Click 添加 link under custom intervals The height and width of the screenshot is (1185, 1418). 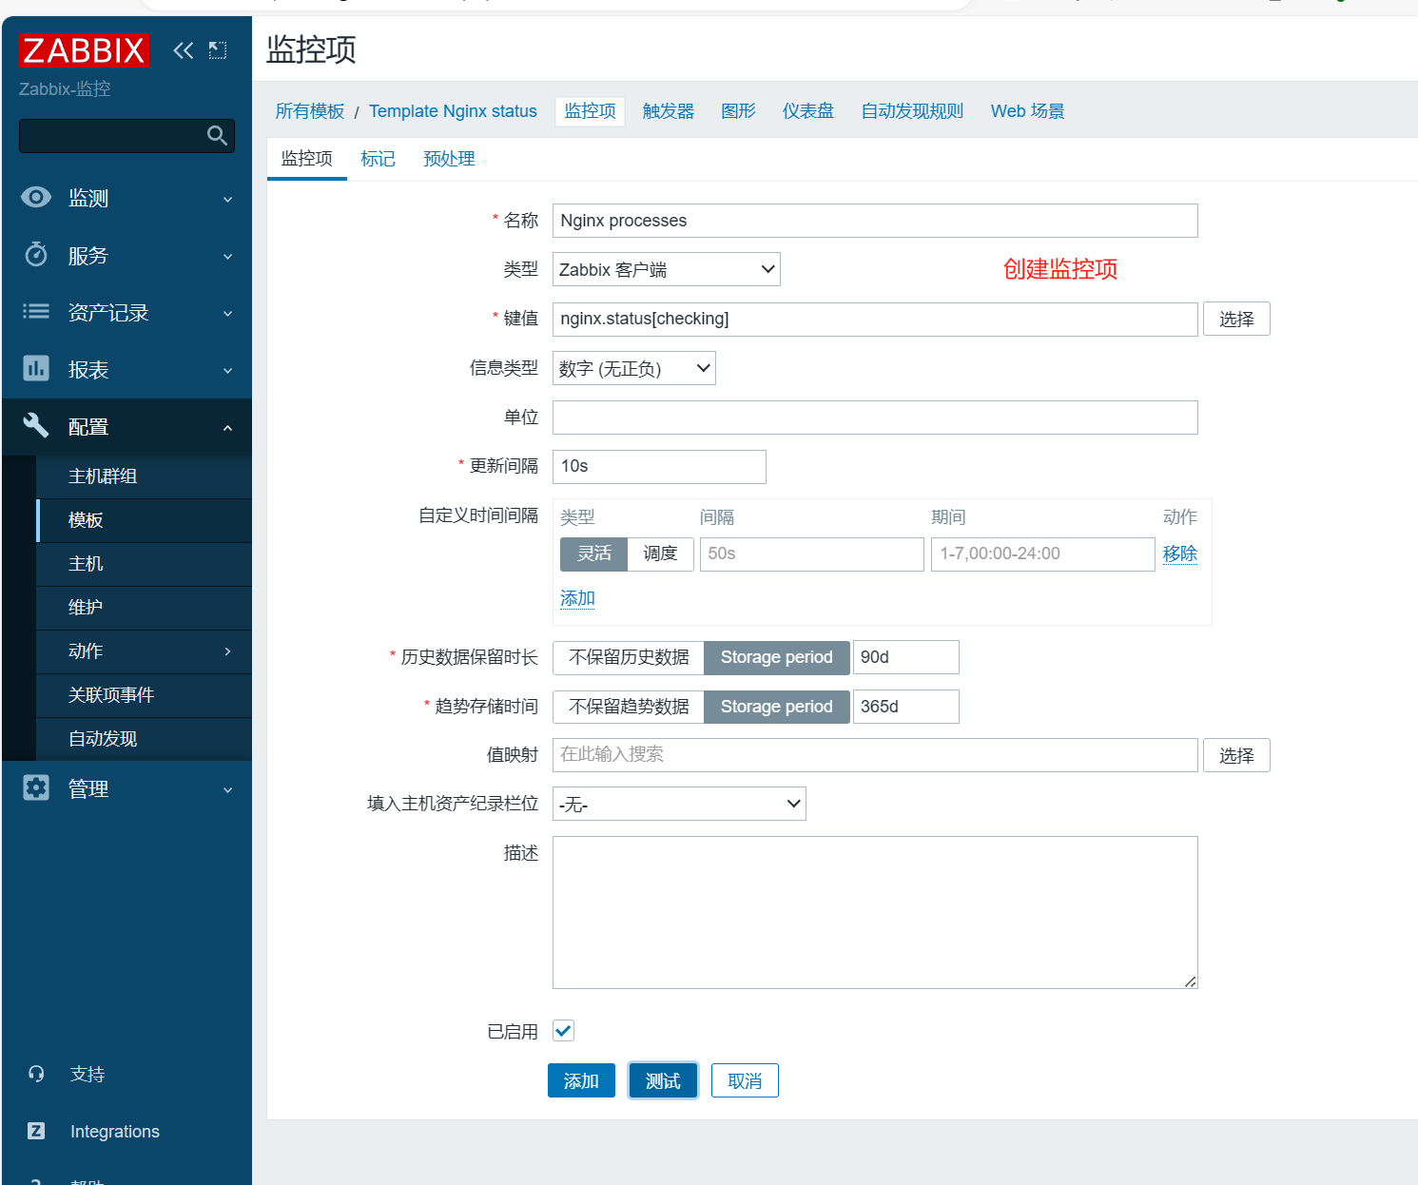[x=577, y=598]
